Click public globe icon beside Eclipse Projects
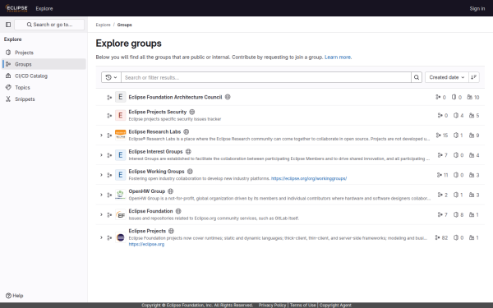The width and height of the screenshot is (493, 308). [171, 231]
